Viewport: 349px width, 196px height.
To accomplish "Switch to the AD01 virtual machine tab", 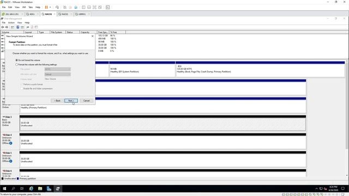I will 32,14.
